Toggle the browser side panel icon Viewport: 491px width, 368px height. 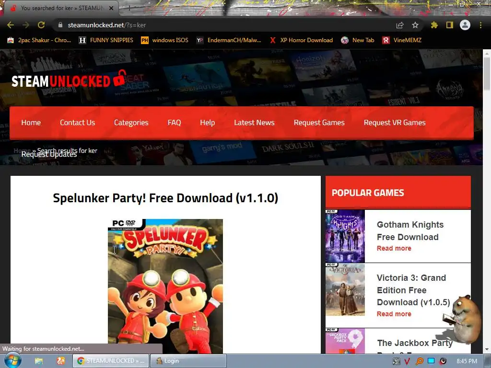click(450, 25)
